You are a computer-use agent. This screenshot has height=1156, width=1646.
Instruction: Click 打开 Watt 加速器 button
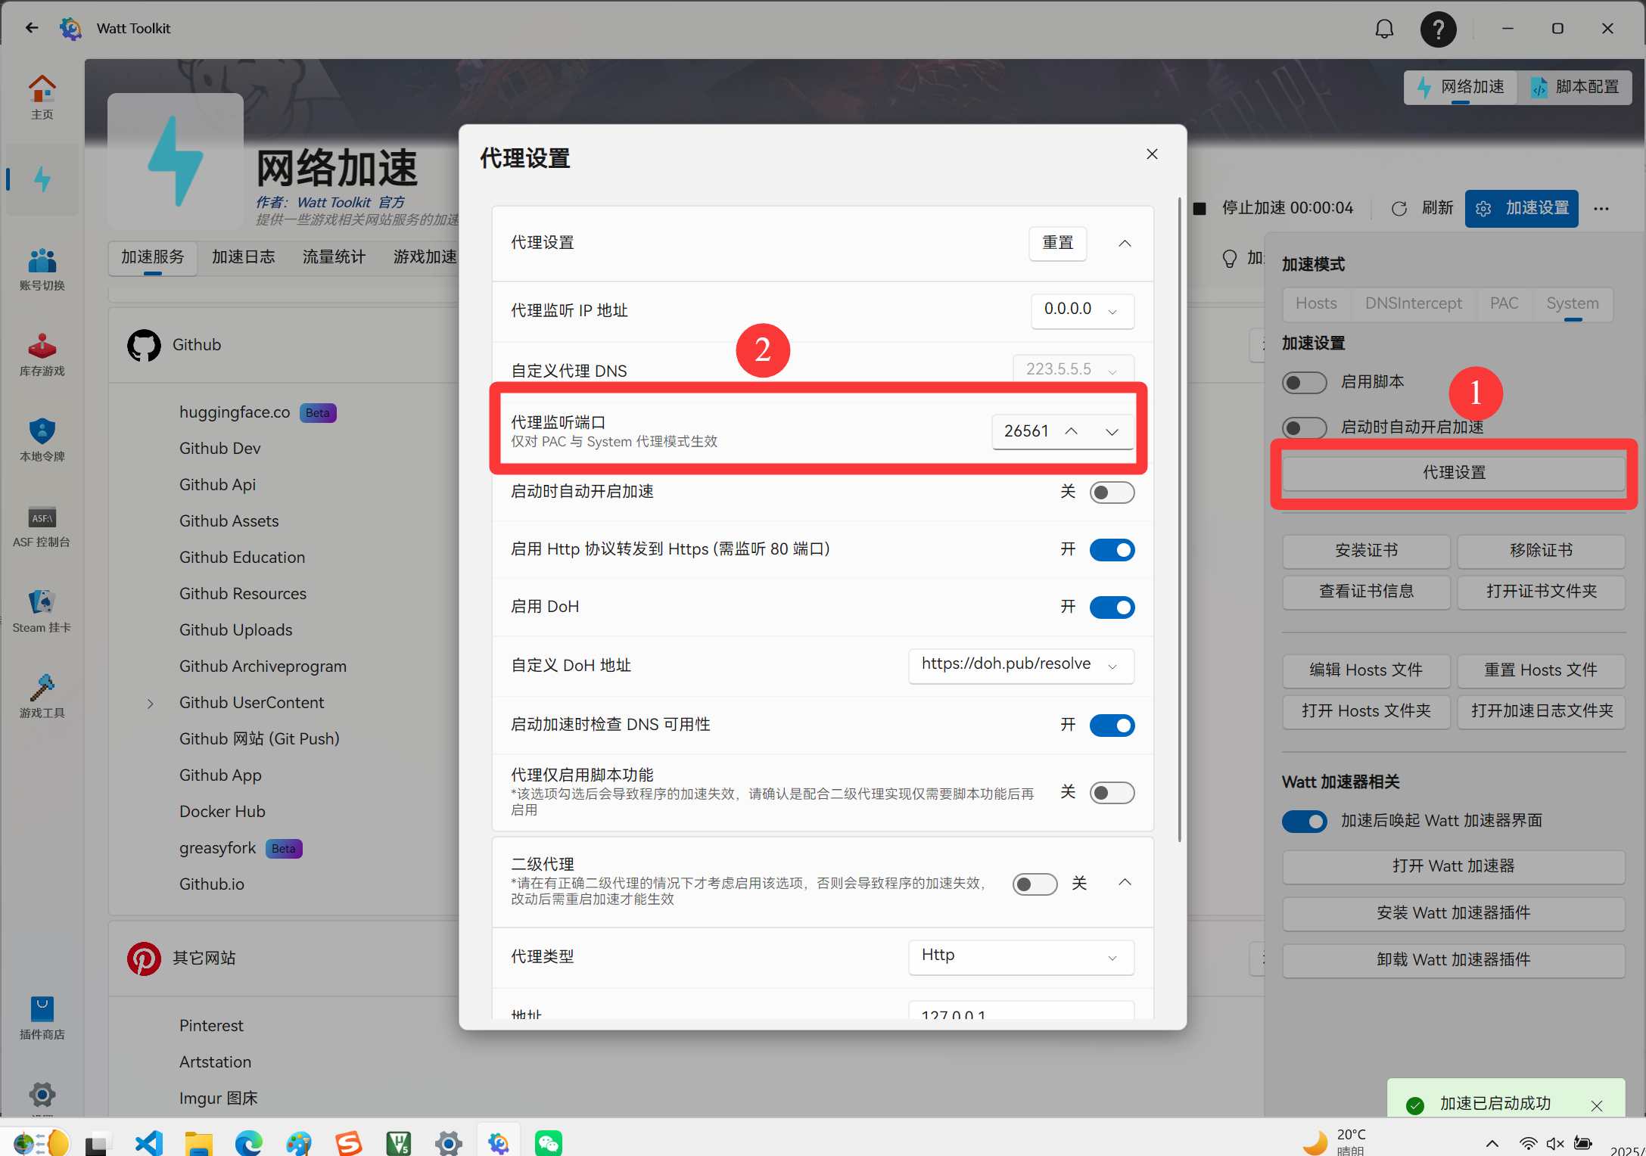tap(1454, 866)
